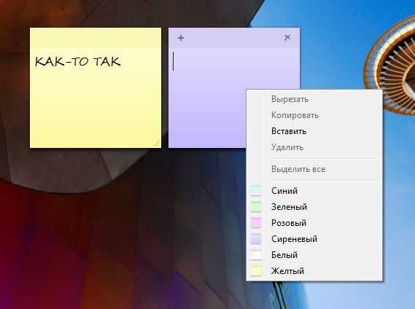
Task: Click the yellow note's top title strip
Action: [x=96, y=38]
